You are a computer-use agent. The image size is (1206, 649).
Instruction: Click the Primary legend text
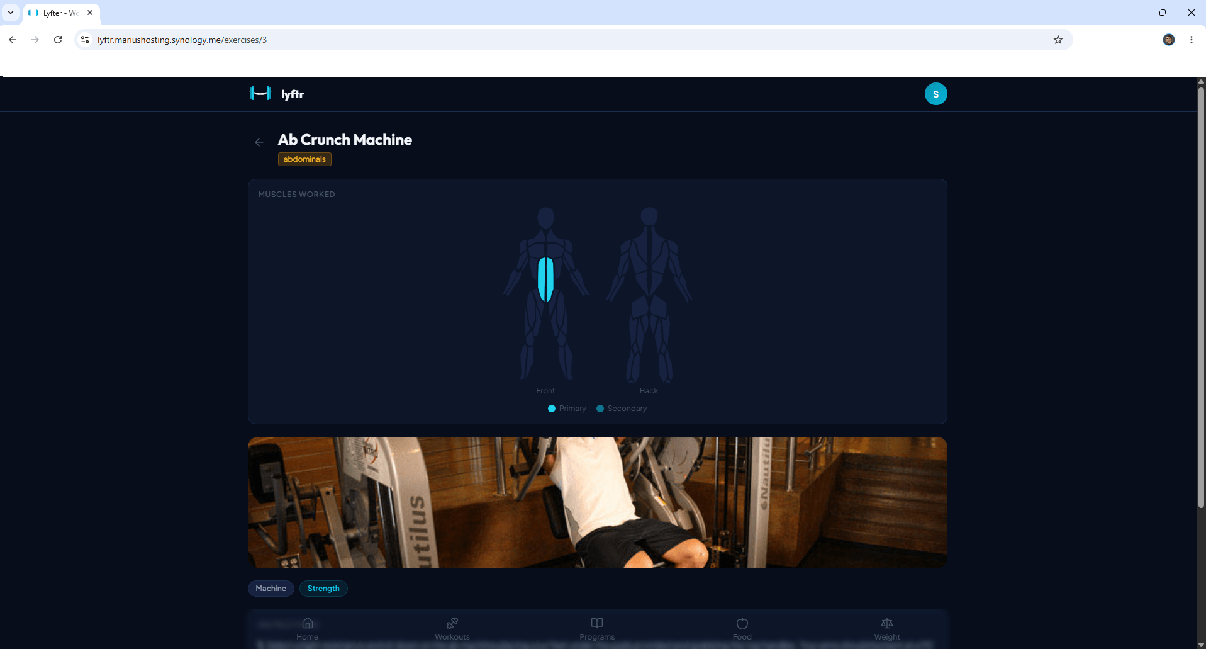click(x=572, y=409)
